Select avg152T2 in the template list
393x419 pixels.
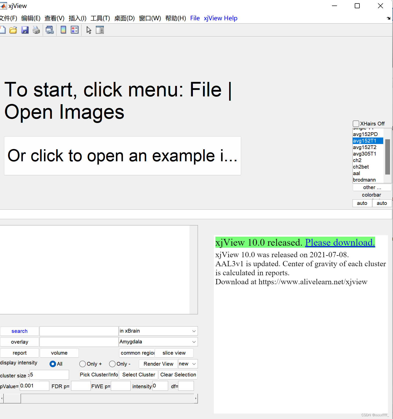[368, 147]
